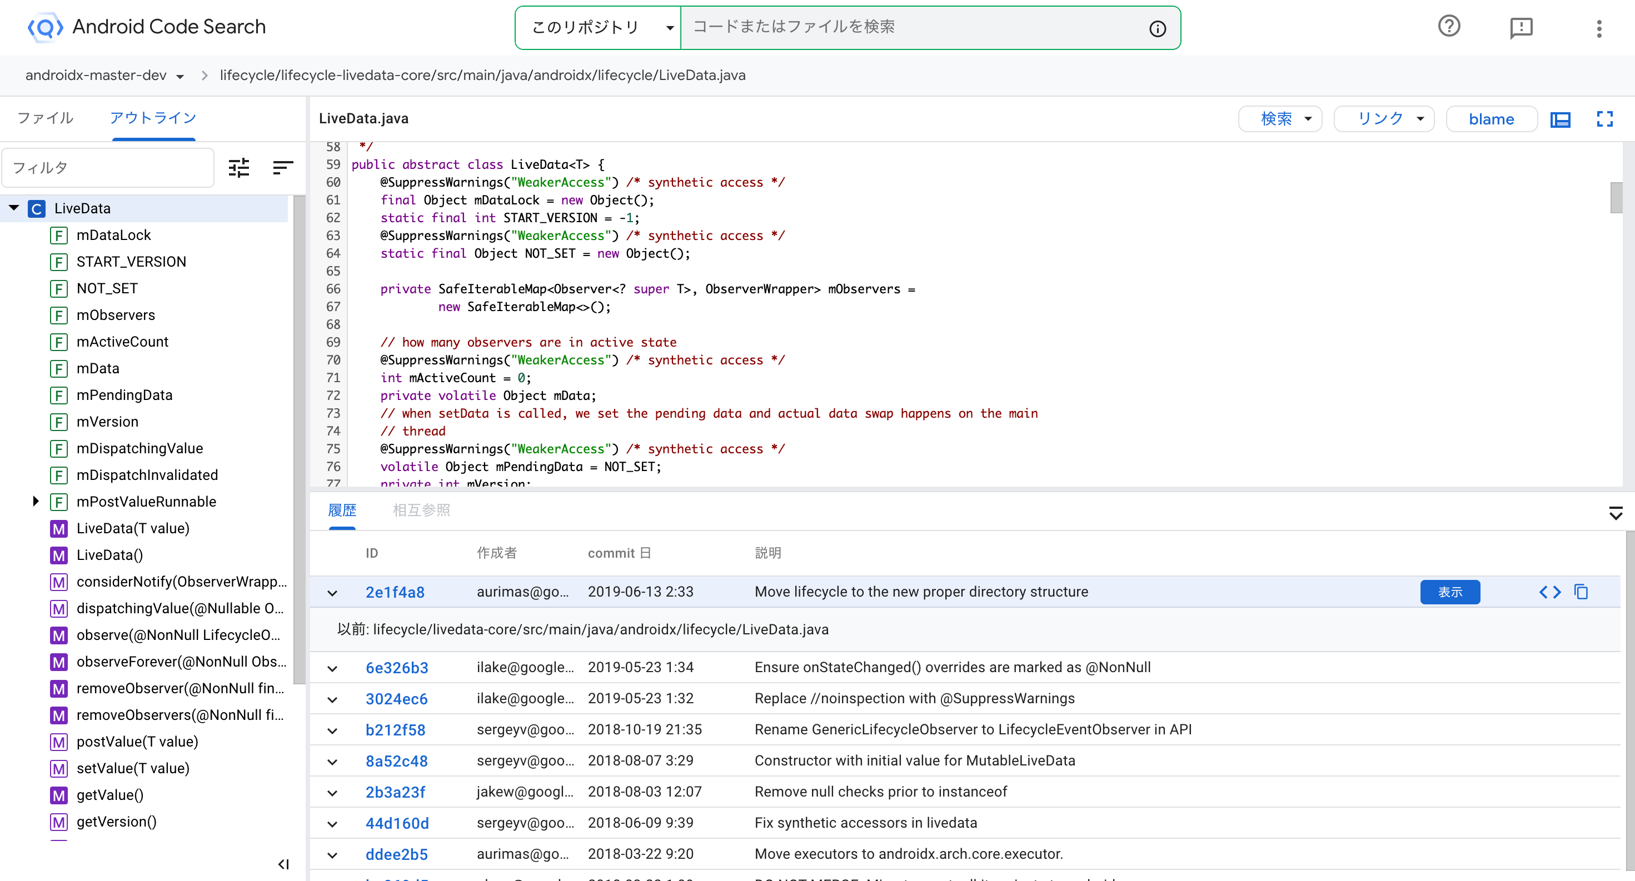The height and width of the screenshot is (881, 1635).
Task: Click the Android Code Search logo icon
Action: click(x=44, y=27)
